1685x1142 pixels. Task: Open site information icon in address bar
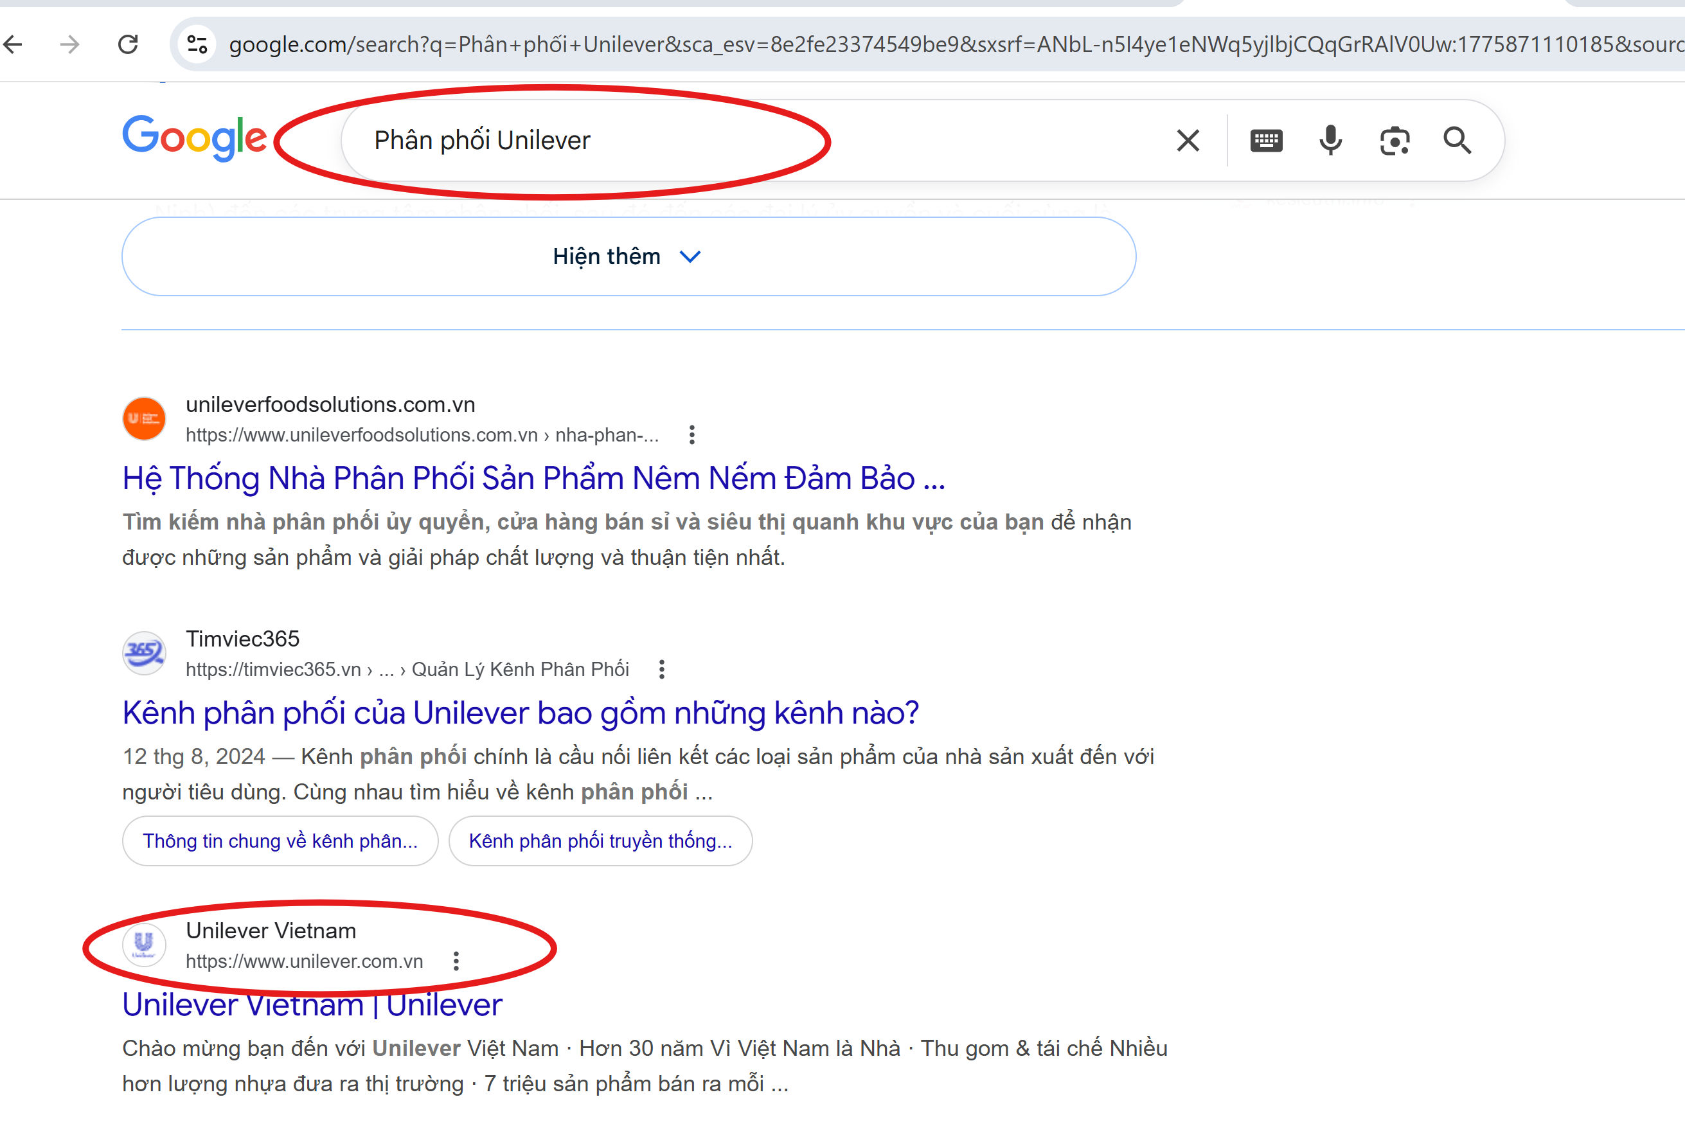point(197,44)
